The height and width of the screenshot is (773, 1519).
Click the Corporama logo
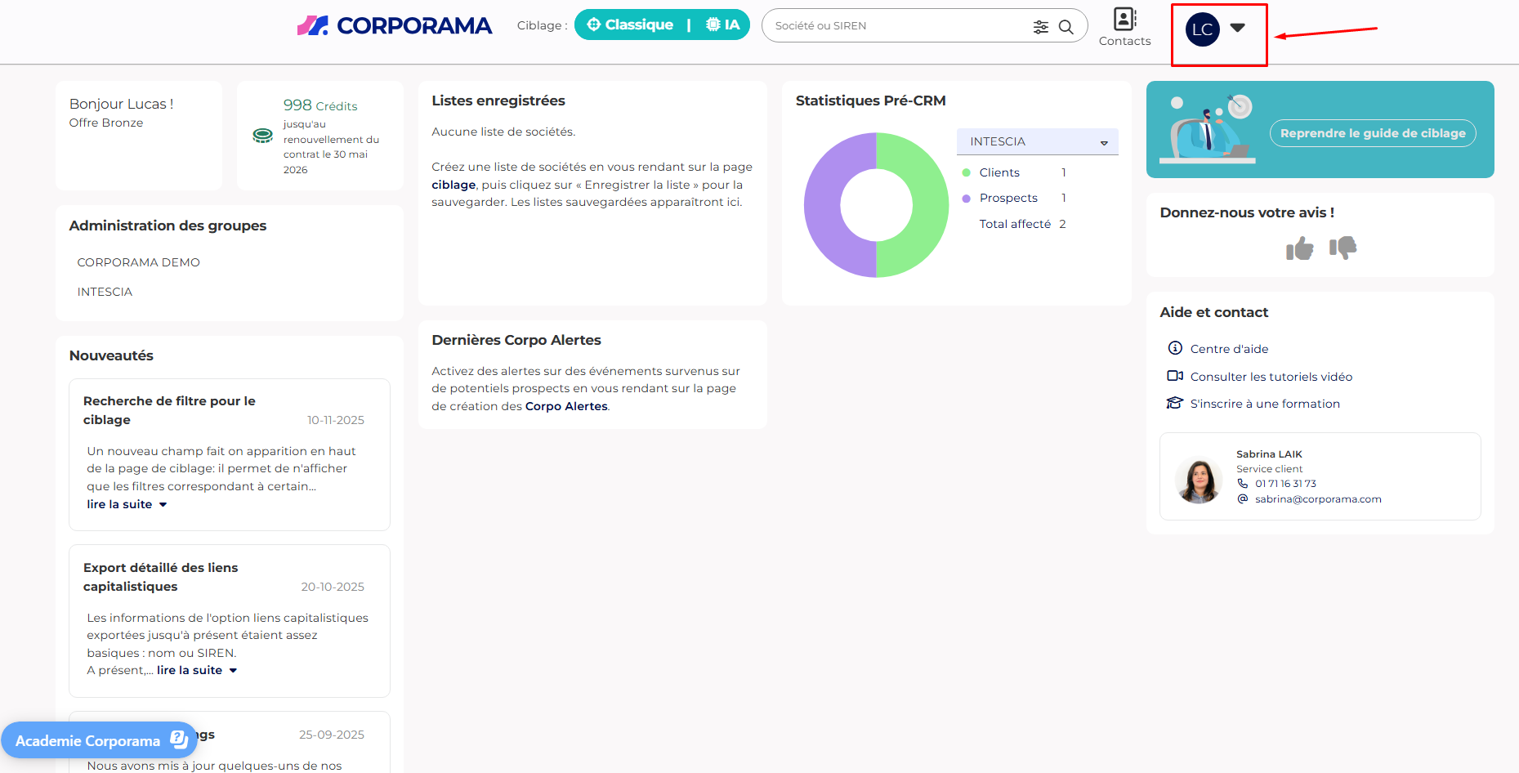(x=394, y=26)
